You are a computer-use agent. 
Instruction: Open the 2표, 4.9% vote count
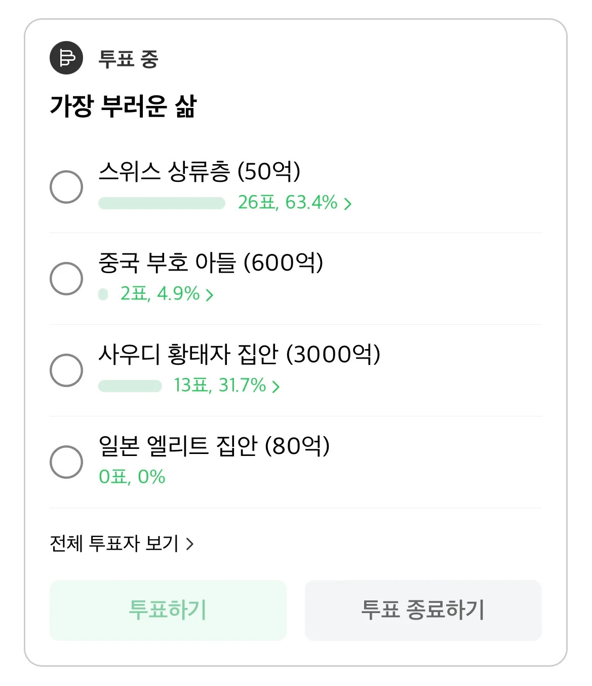click(160, 294)
